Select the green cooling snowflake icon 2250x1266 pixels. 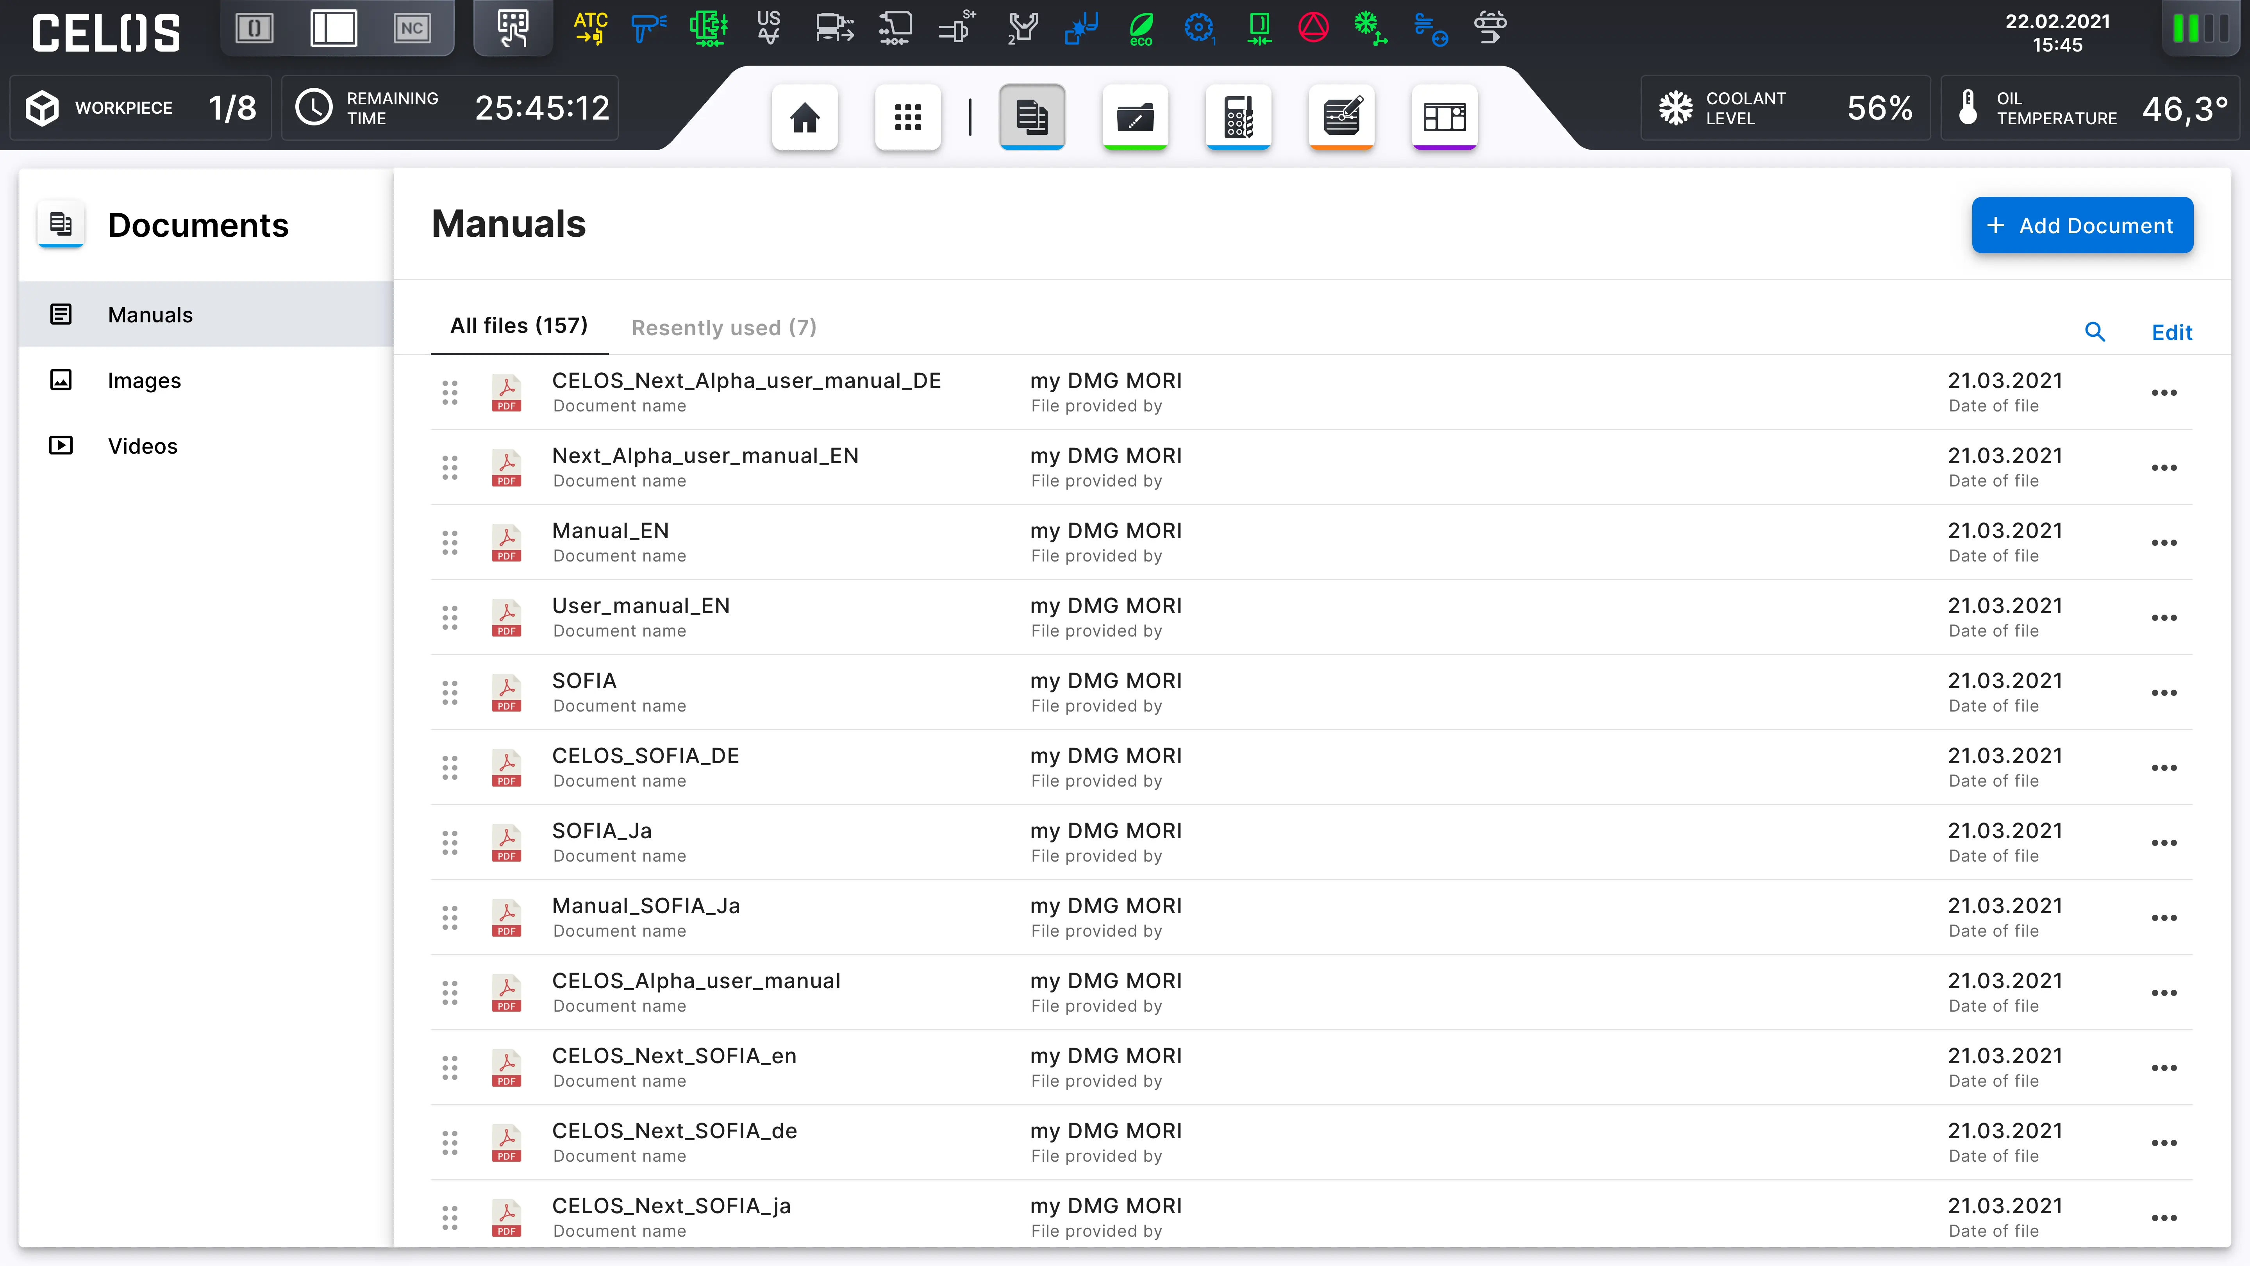click(x=1370, y=28)
